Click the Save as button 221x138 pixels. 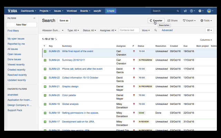(64, 21)
